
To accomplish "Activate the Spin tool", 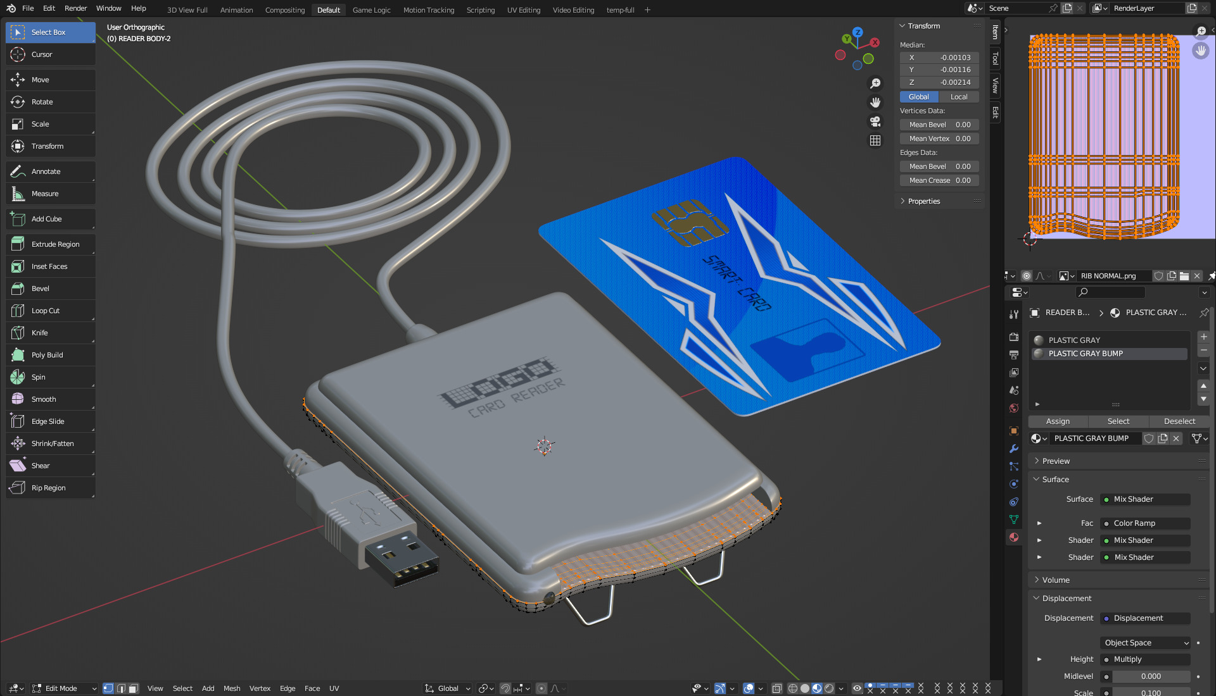I will tap(51, 377).
